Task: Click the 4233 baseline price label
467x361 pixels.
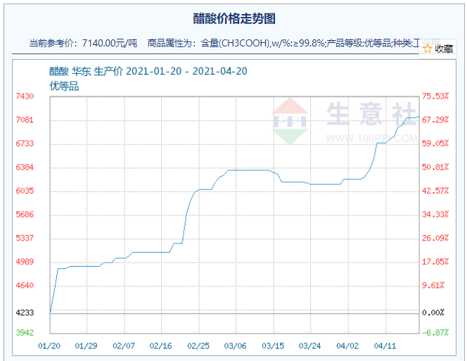Action: pos(25,312)
